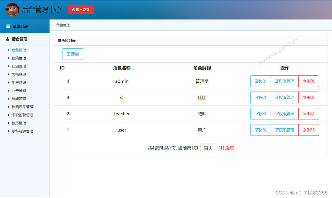This screenshot has width=332, height=198.
Task: Click the '教师' description cell
Action: tap(202, 114)
